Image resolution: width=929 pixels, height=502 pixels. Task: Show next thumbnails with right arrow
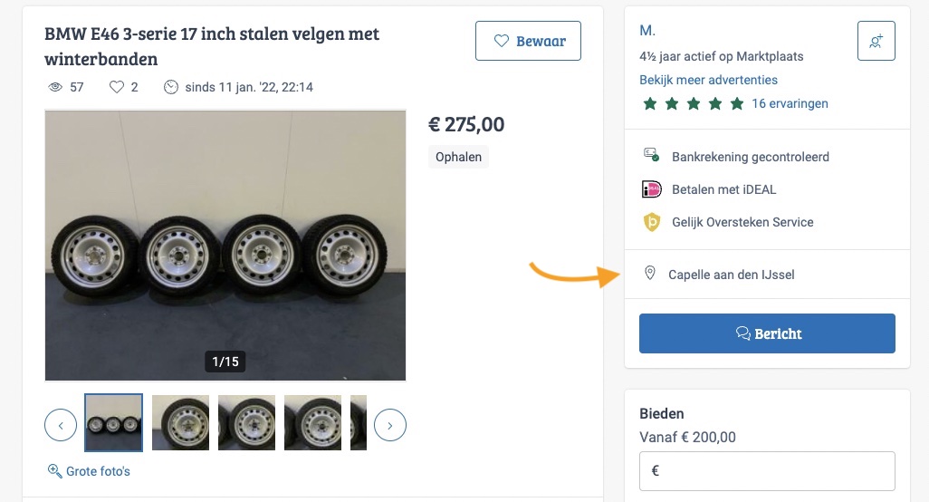[390, 424]
